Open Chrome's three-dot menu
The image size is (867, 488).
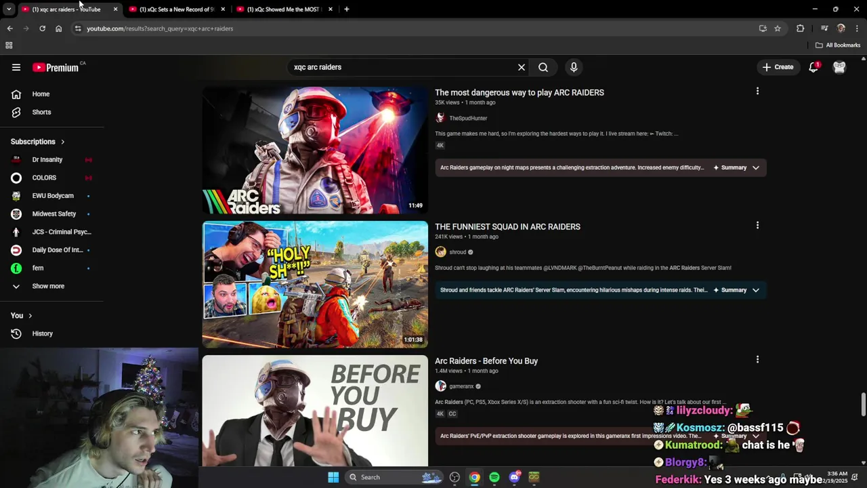858,28
